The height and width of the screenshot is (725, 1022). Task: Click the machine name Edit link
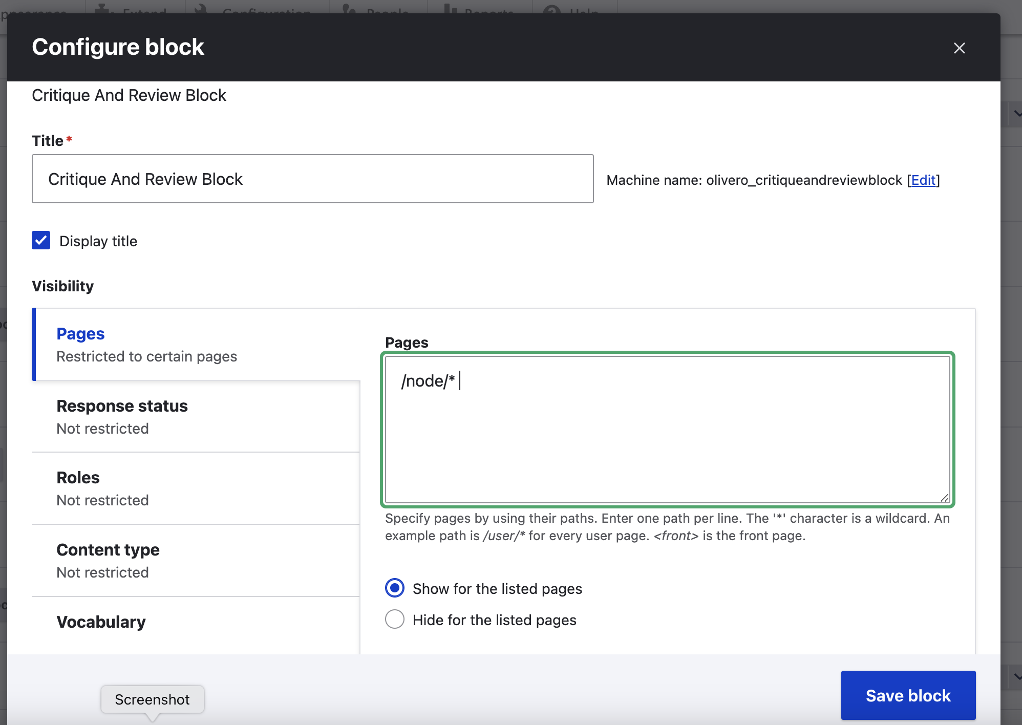[x=923, y=180]
